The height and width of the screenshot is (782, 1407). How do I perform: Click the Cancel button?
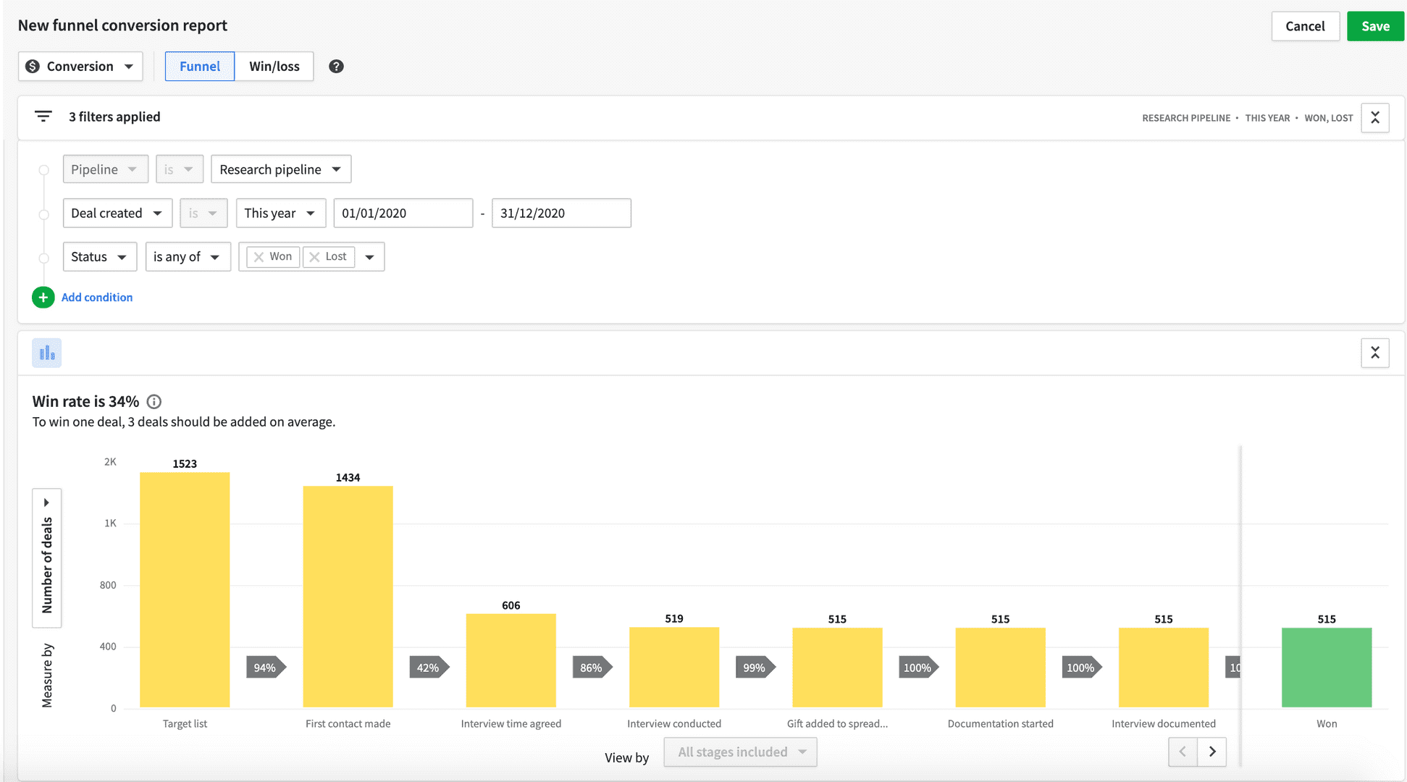pos(1305,26)
